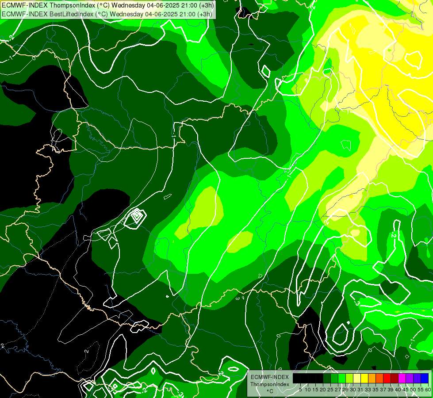Click the legend scale value 55
Screen dimensions: 433x398
coord(421,390)
